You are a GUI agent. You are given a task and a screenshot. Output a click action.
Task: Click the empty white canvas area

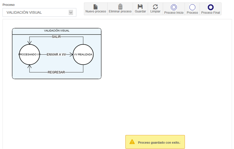tap(165, 82)
